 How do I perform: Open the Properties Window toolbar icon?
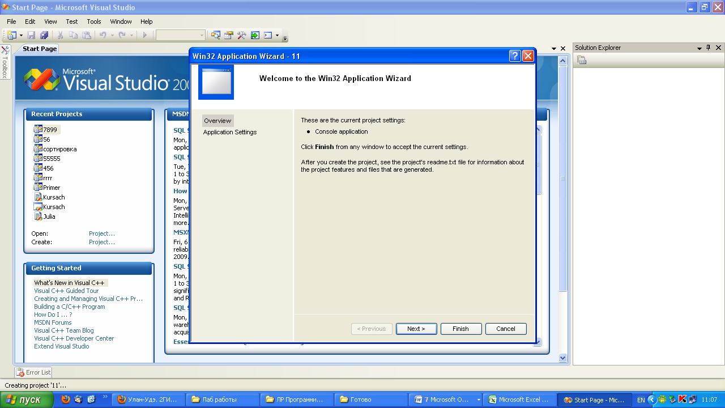coord(229,35)
